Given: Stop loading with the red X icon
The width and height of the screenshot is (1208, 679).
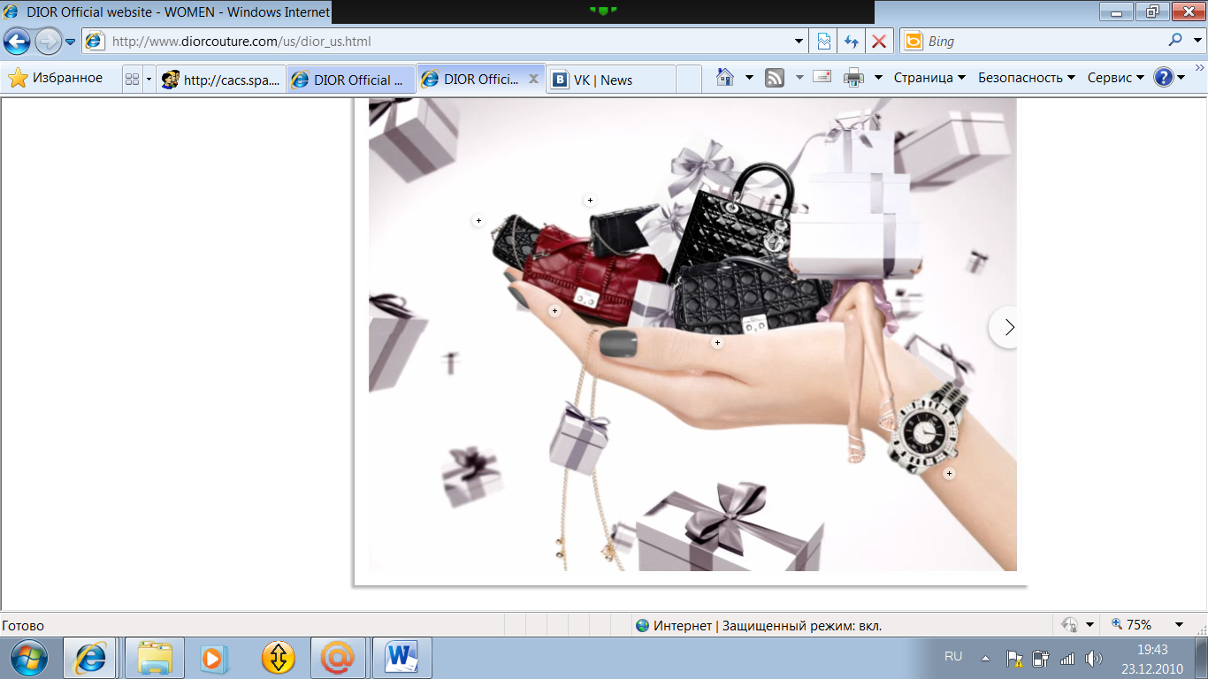Looking at the screenshot, I should 878,41.
